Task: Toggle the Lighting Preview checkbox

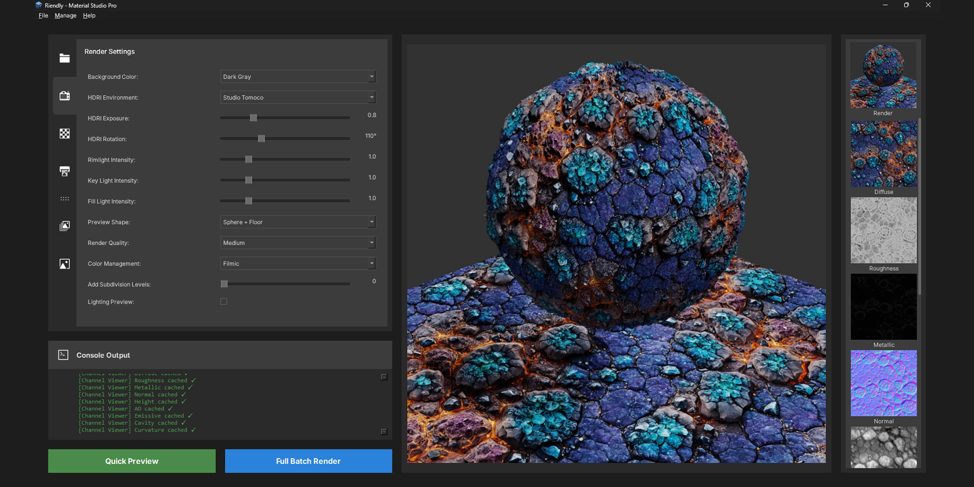Action: (x=224, y=302)
